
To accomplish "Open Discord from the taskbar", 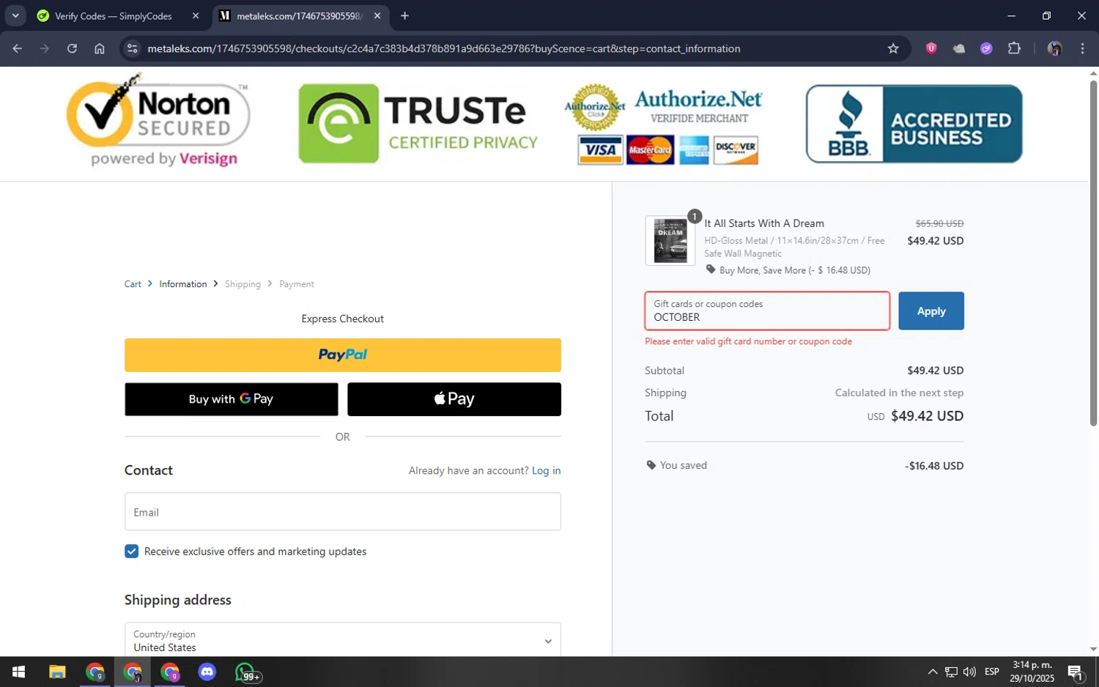I will (207, 672).
